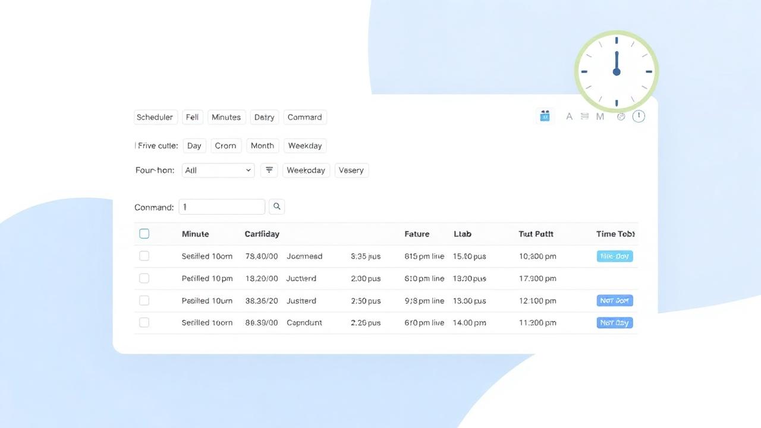Switch to the Scheduler tab
The height and width of the screenshot is (428, 761).
tap(155, 117)
